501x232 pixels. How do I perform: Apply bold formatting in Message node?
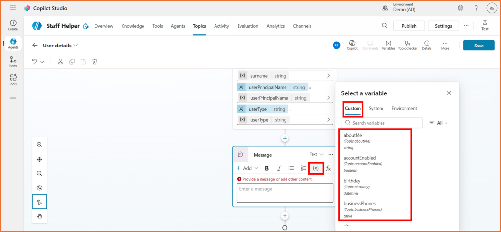(267, 168)
